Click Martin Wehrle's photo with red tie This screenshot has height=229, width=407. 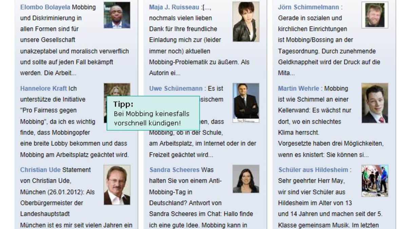coord(375,103)
